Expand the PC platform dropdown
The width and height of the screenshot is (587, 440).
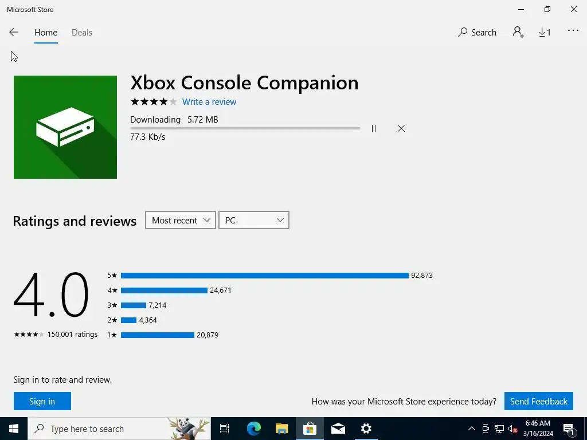pos(254,220)
